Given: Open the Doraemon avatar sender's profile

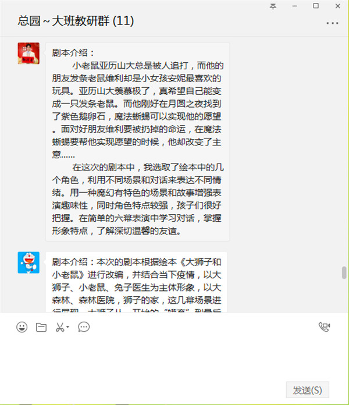Looking at the screenshot, I should pyautogui.click(x=29, y=262).
